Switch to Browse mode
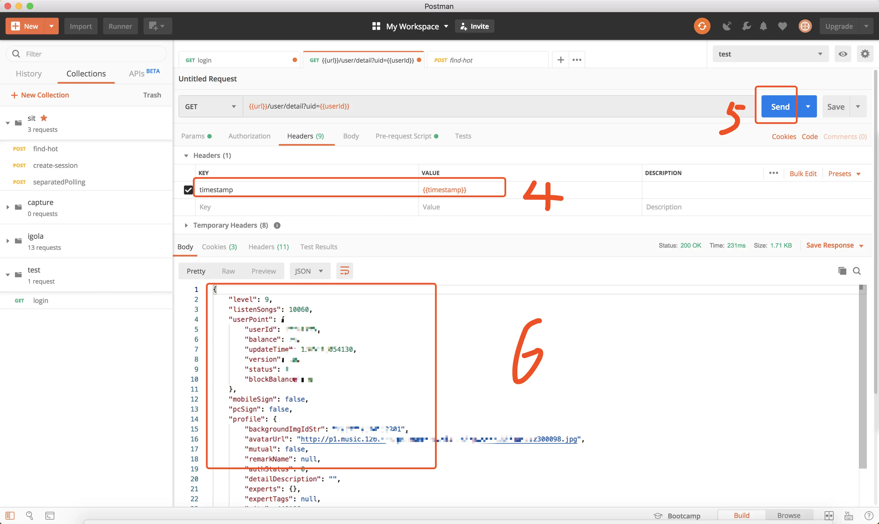The height and width of the screenshot is (524, 879). [788, 516]
